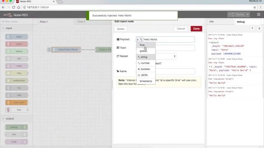The height and width of the screenshot is (148, 264).
Task: Open the Payload type dropdown arrow
Action: pyautogui.click(x=138, y=39)
